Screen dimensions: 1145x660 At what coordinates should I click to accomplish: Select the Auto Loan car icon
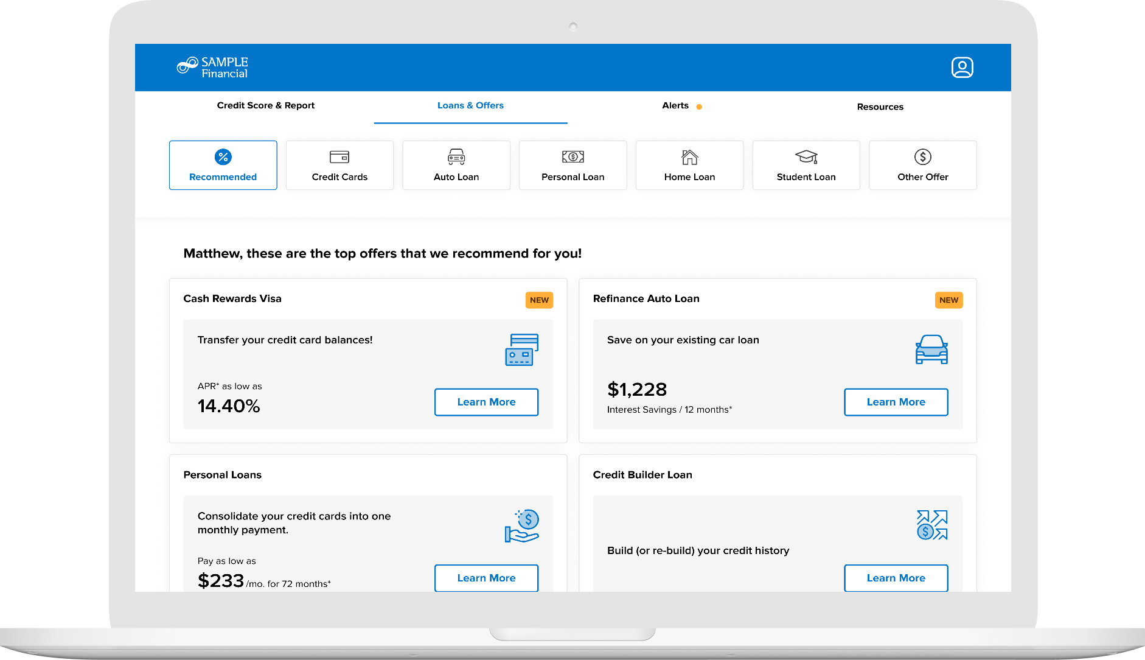[x=456, y=157]
